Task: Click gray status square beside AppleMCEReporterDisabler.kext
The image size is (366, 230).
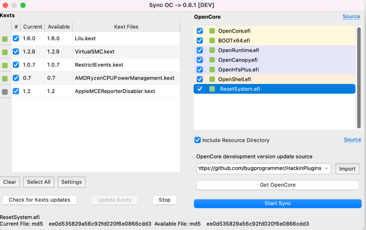Action: pos(5,92)
